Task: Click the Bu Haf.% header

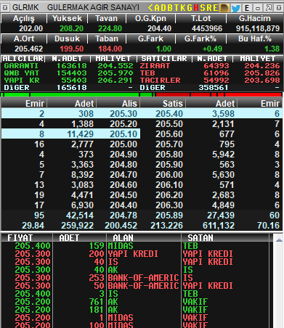Action: click(x=254, y=38)
